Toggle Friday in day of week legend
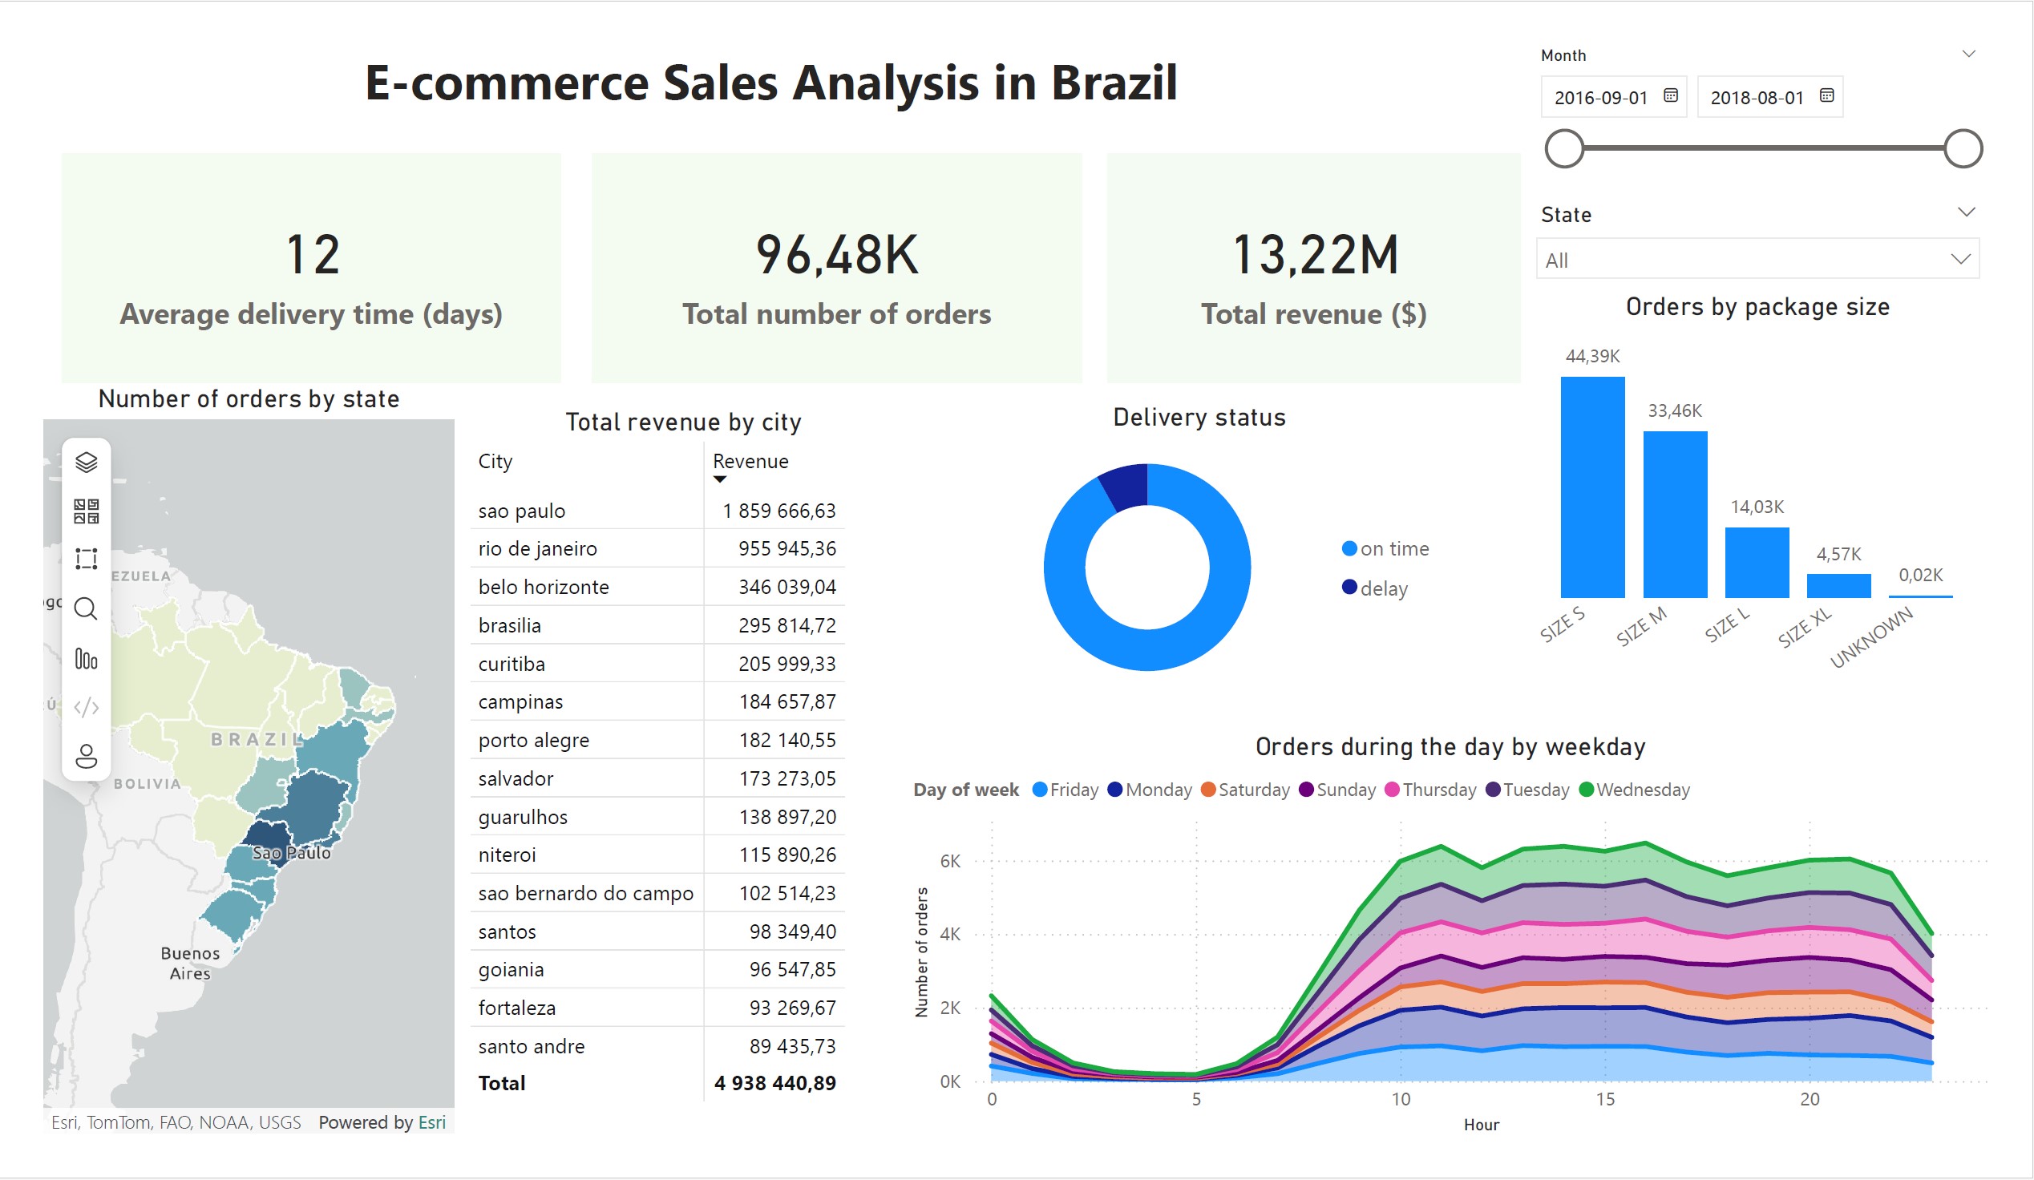 1066,790
